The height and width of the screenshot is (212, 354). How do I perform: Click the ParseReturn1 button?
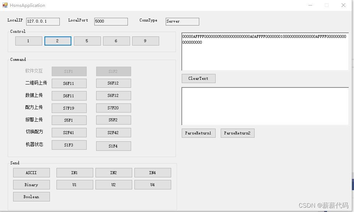point(199,133)
